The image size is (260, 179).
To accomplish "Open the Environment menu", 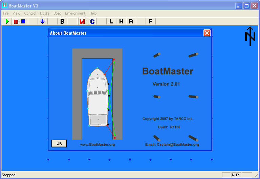I will click(75, 13).
